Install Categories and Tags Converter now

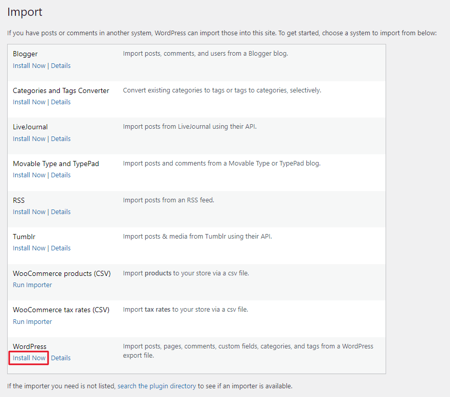[29, 102]
